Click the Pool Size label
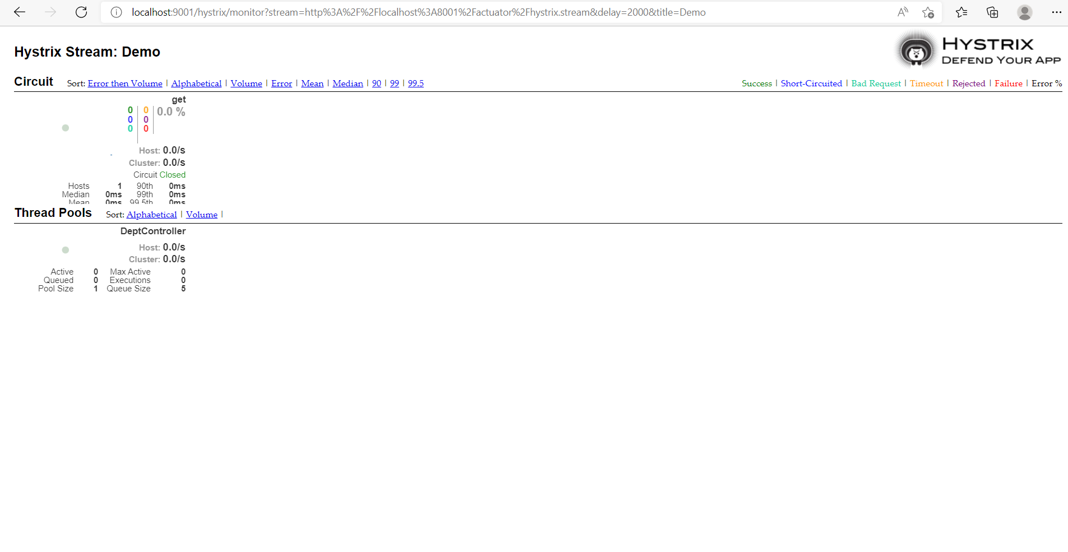This screenshot has width=1068, height=552. (x=56, y=289)
